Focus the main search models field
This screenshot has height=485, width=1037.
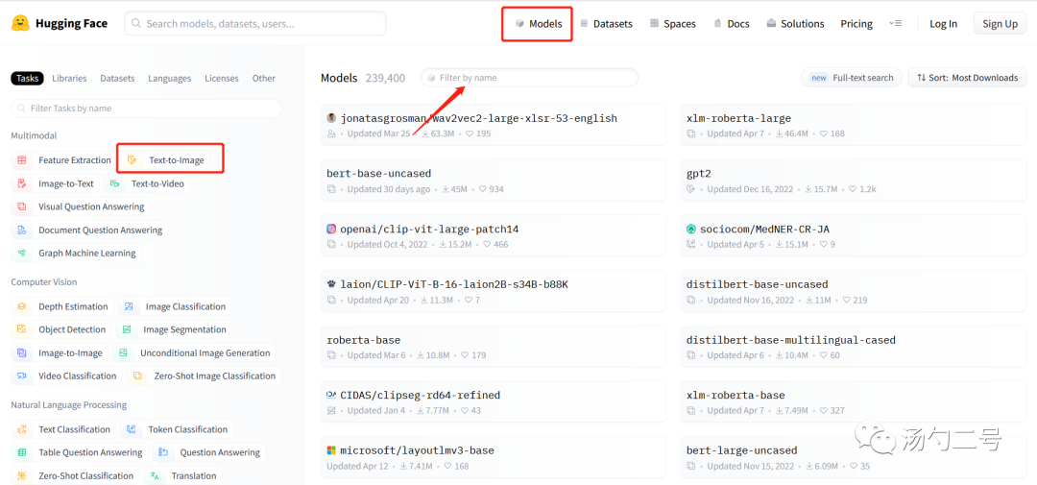tap(254, 23)
